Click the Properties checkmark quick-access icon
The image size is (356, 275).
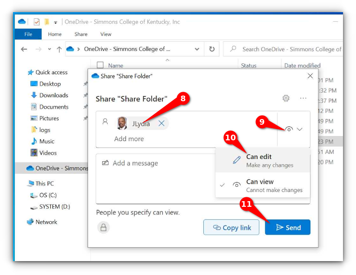(36, 22)
